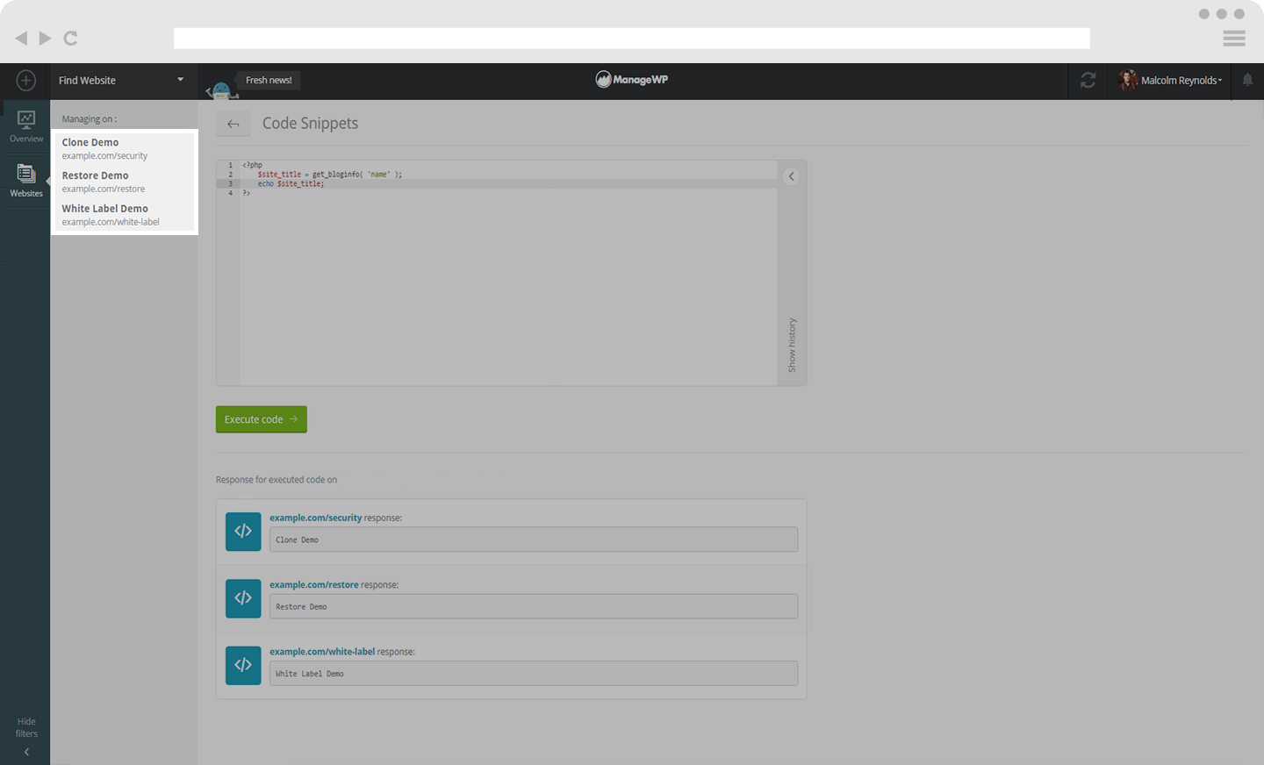The width and height of the screenshot is (1264, 765).
Task: Click the Managing on label
Action: [90, 119]
